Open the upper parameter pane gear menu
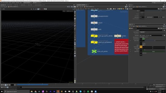The image size is (166, 93). click(158, 9)
